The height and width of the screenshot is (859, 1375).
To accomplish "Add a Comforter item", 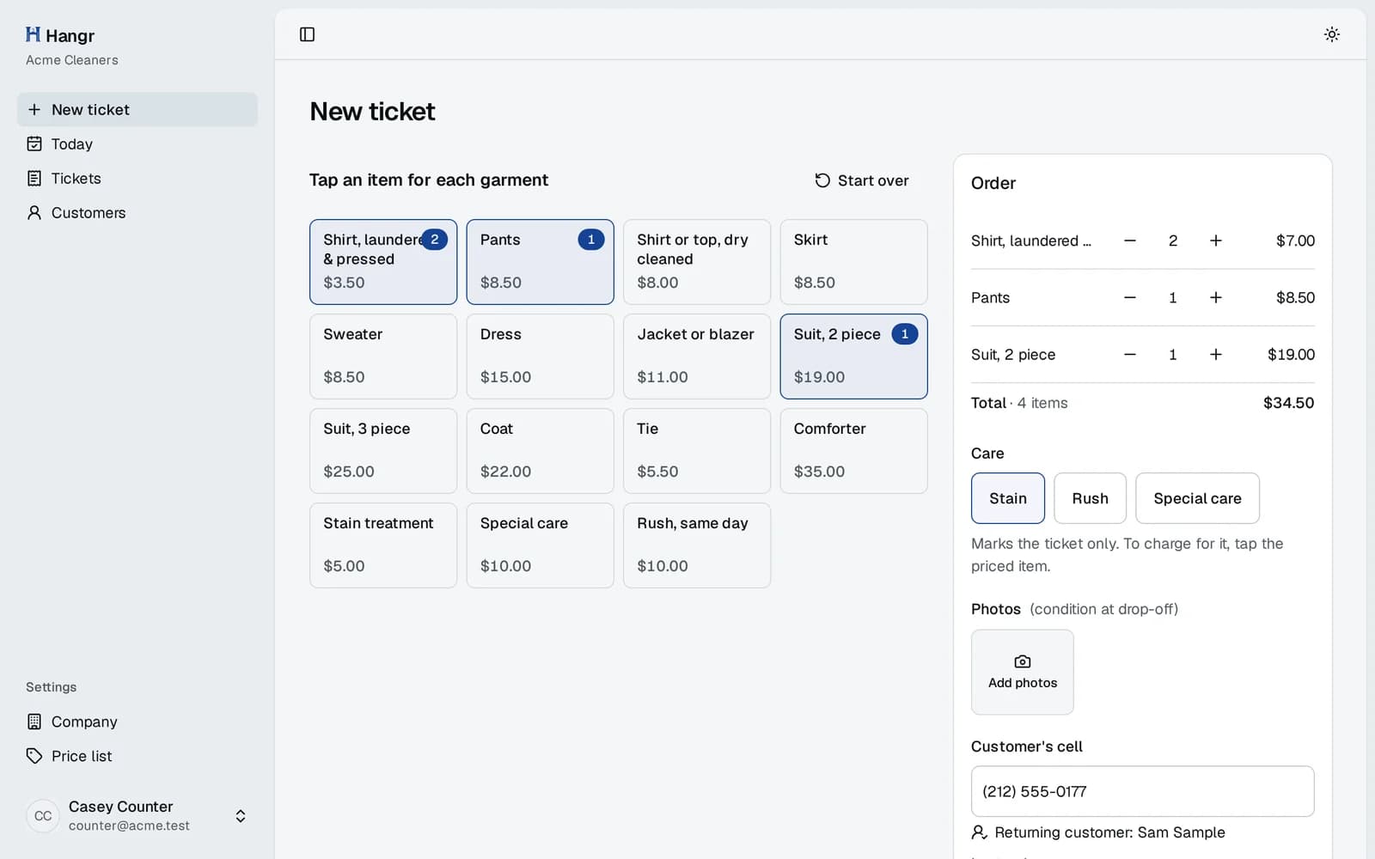I will coord(853,451).
